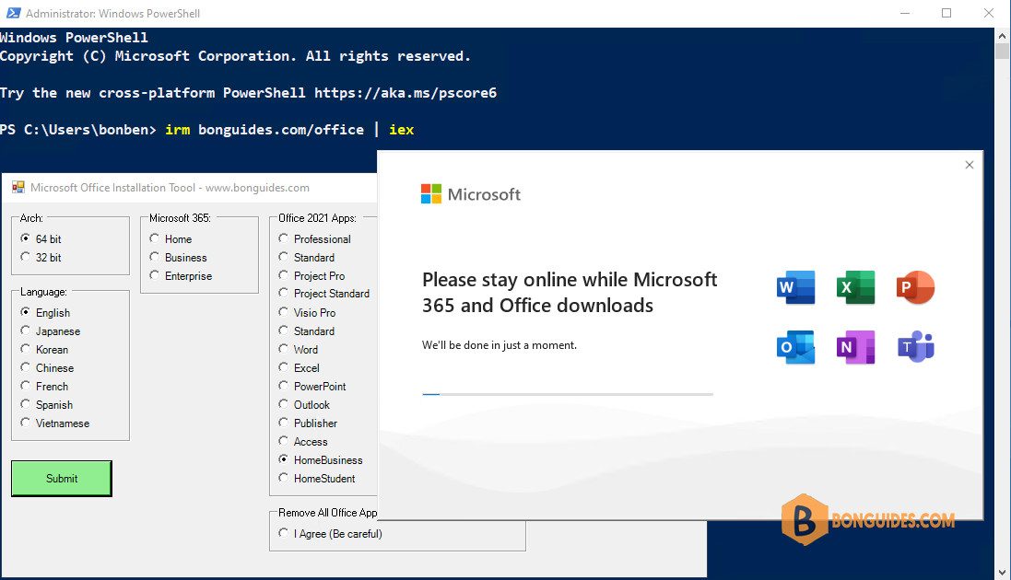
Task: Select the HomeBusiness edition option
Action: coord(321,460)
